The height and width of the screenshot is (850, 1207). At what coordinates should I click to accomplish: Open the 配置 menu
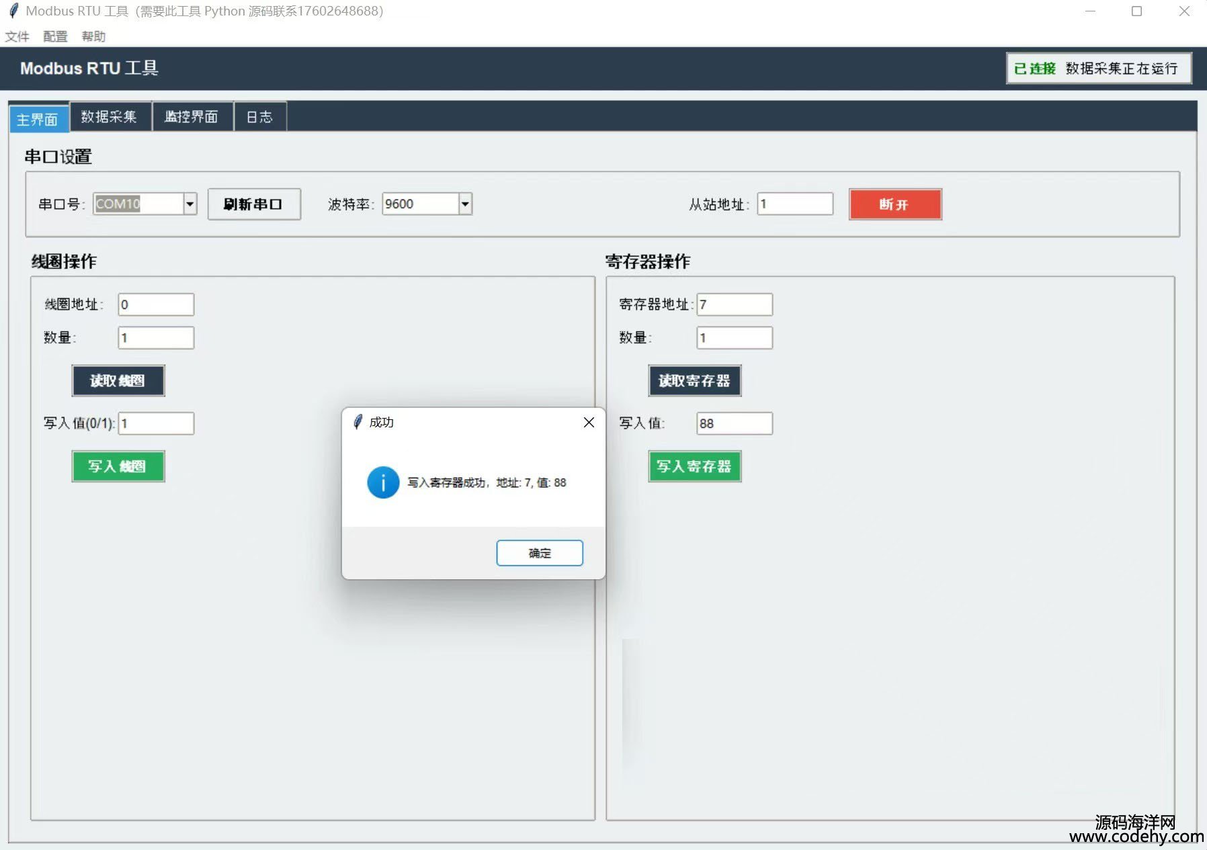[55, 36]
